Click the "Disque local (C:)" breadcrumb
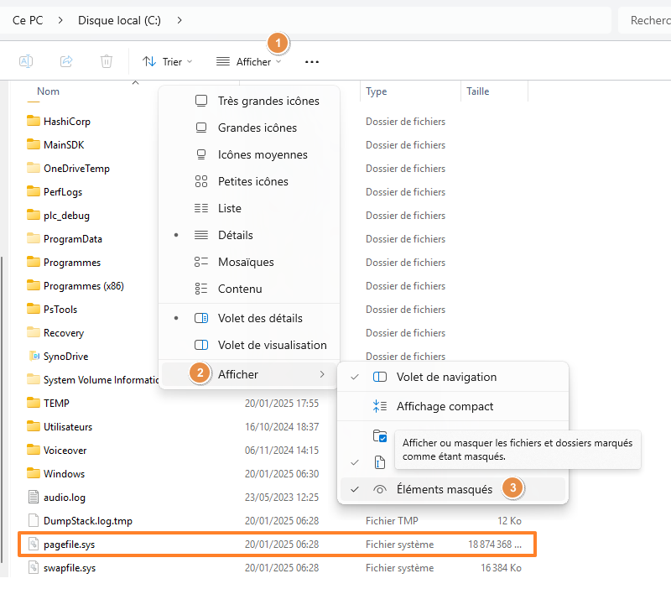The image size is (671, 589). (x=118, y=19)
